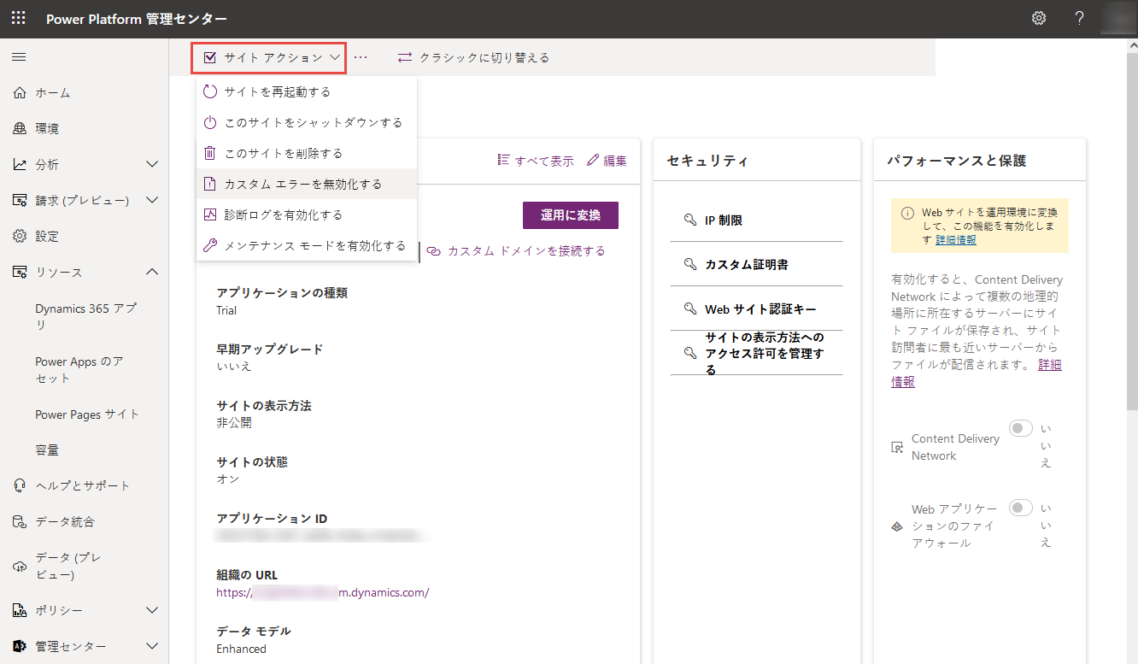Click the link icon for カスタム ドメイン
Image resolution: width=1138 pixels, height=664 pixels.
[434, 251]
